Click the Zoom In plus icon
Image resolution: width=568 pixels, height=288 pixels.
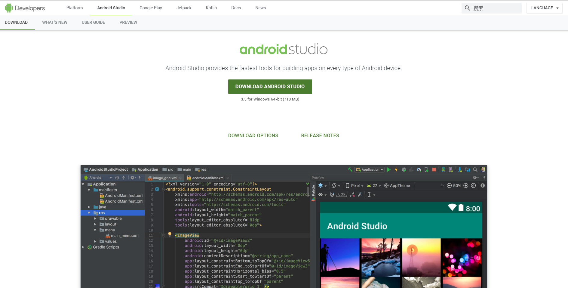coord(466,186)
